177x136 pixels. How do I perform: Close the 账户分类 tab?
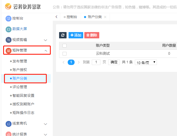[x=105, y=17]
